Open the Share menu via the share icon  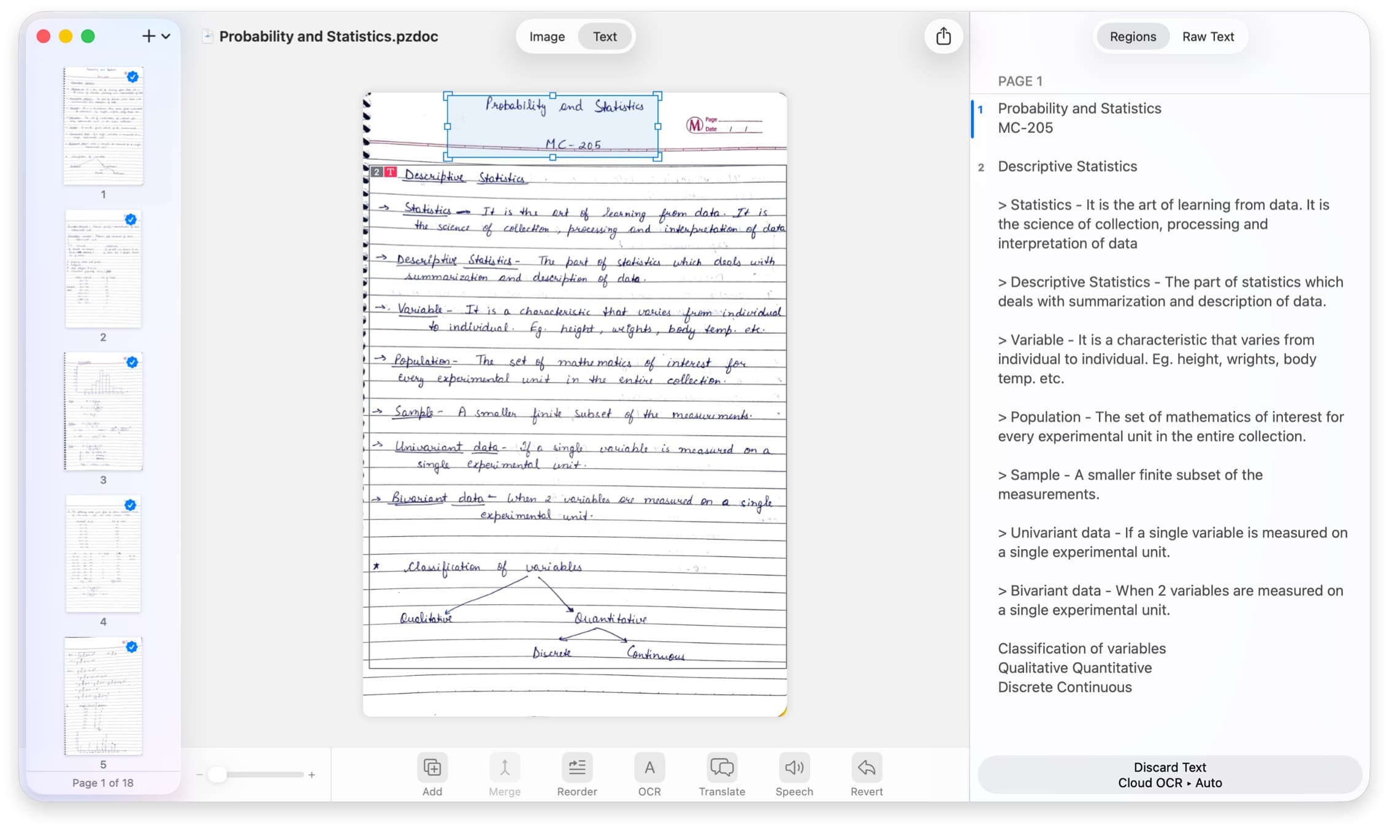click(944, 36)
